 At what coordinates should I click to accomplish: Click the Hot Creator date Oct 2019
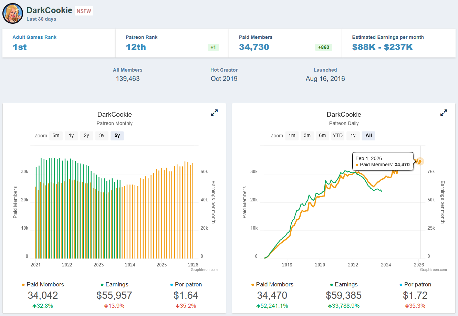[224, 78]
